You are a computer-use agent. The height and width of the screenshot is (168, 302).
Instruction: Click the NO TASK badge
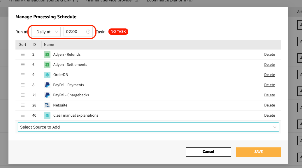118,32
